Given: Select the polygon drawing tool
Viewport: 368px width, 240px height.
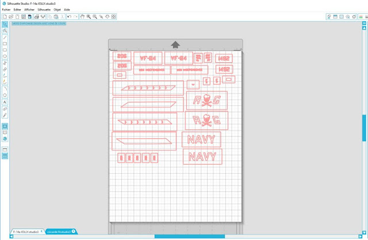Looking at the screenshot, I should 5,95.
